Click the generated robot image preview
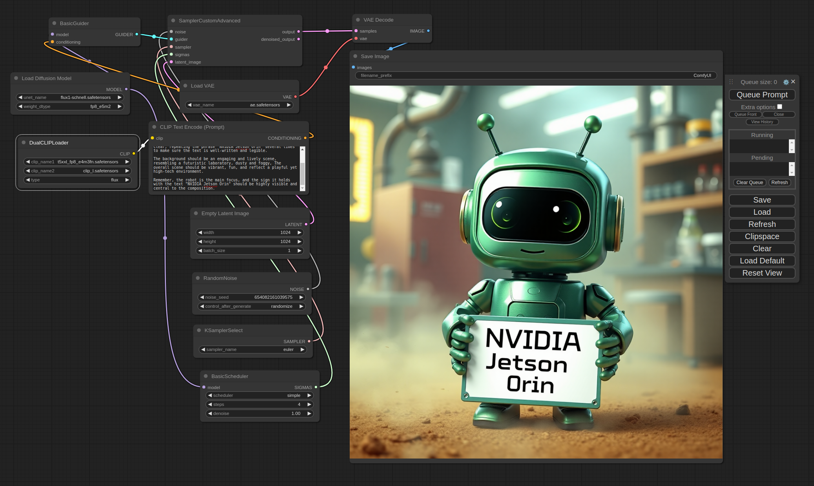 [536, 272]
